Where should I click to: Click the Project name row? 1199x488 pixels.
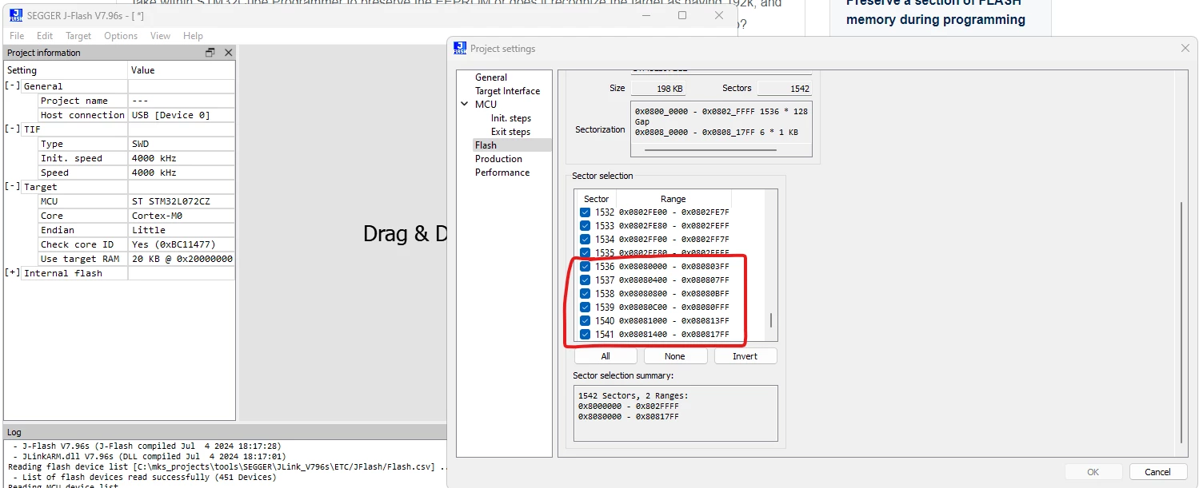137,101
